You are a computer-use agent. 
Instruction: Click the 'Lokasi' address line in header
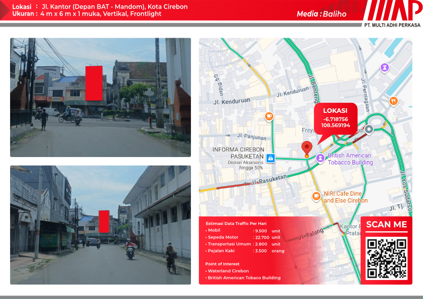click(x=100, y=7)
